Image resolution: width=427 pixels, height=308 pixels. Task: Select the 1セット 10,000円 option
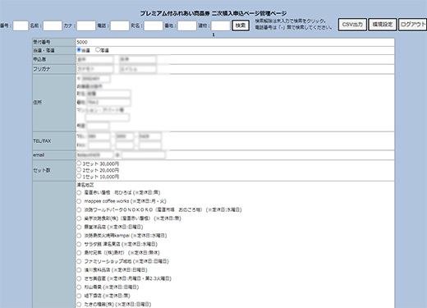79,176
